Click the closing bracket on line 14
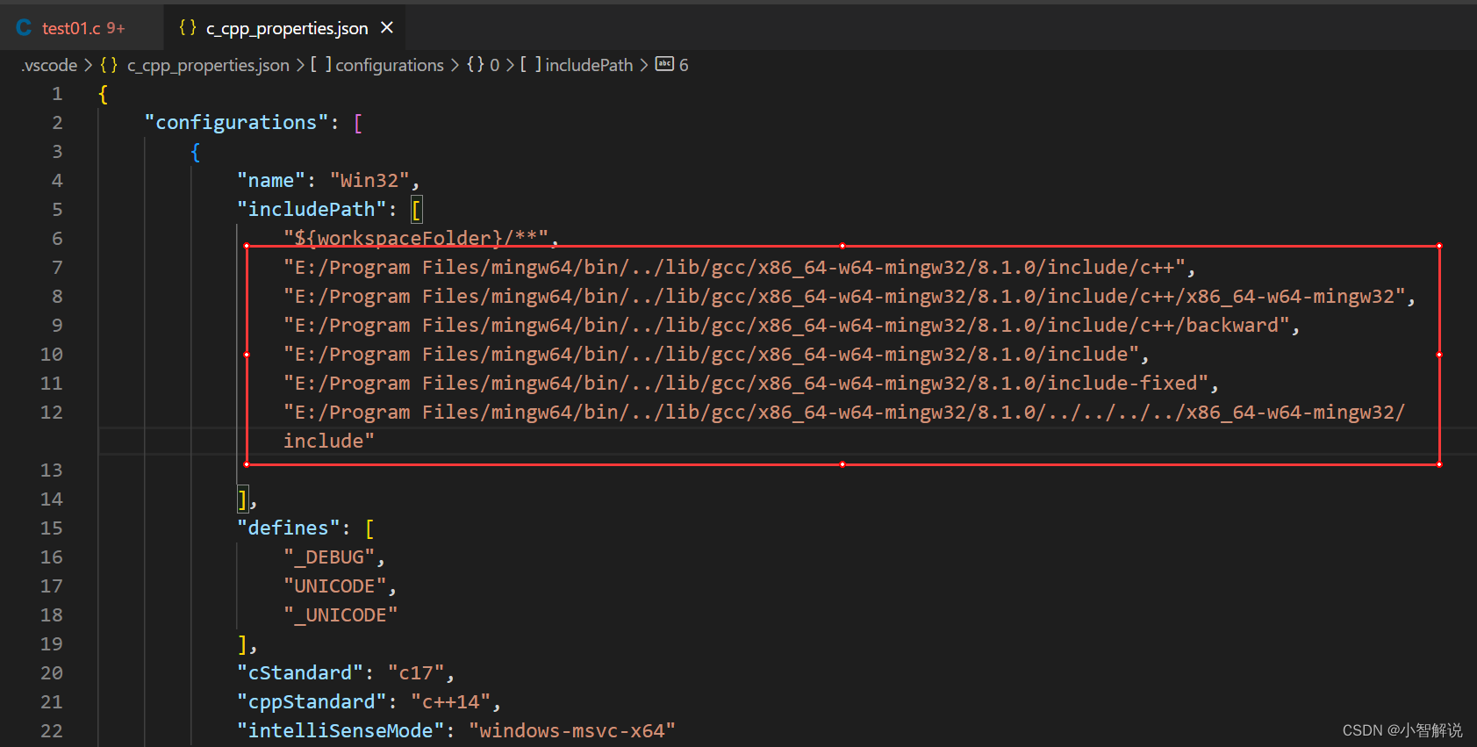Image resolution: width=1477 pixels, height=747 pixels. [242, 499]
